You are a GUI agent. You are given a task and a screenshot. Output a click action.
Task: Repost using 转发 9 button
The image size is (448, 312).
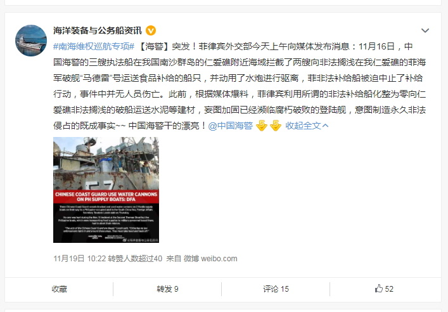167,289
